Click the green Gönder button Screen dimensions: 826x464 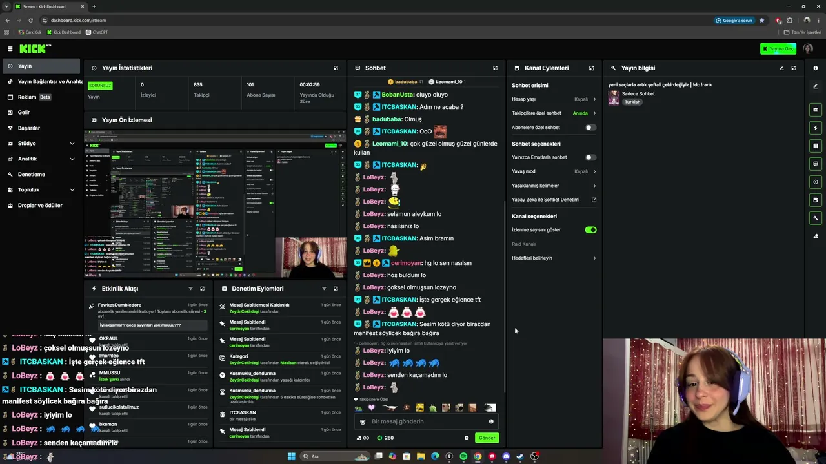(487, 438)
